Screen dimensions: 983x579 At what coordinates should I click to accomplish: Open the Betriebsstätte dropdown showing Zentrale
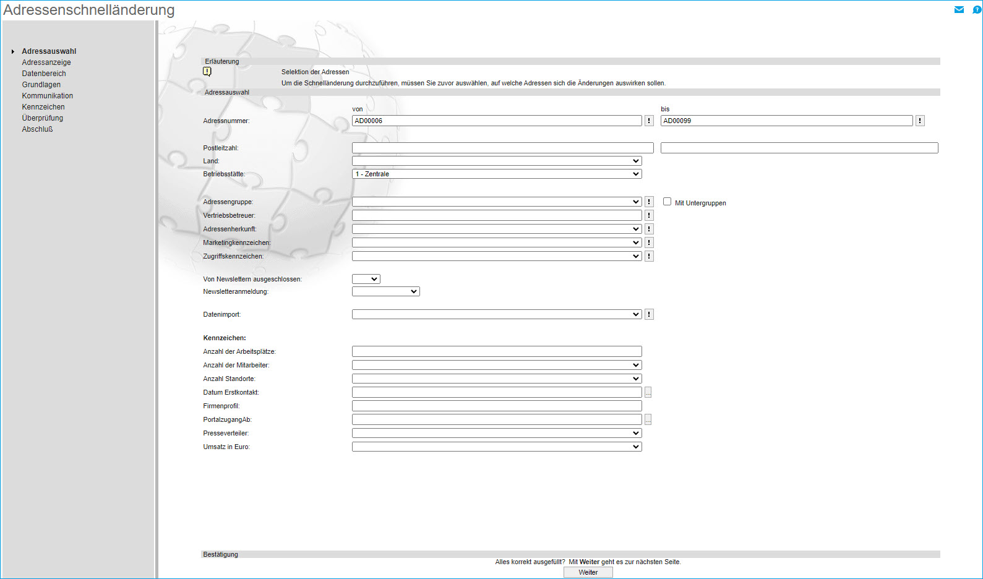tap(496, 174)
